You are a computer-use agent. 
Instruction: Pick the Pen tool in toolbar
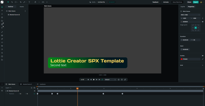(21, 2)
